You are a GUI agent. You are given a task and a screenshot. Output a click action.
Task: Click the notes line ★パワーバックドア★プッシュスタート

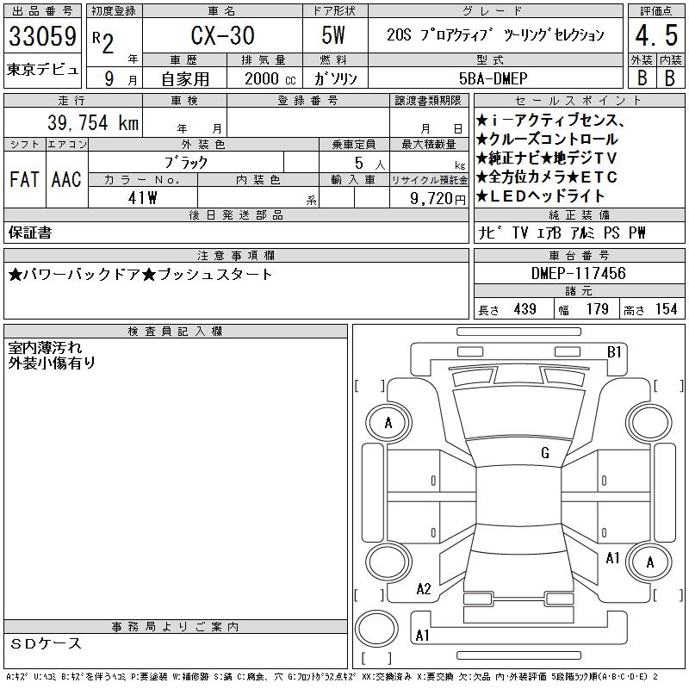coord(140,275)
